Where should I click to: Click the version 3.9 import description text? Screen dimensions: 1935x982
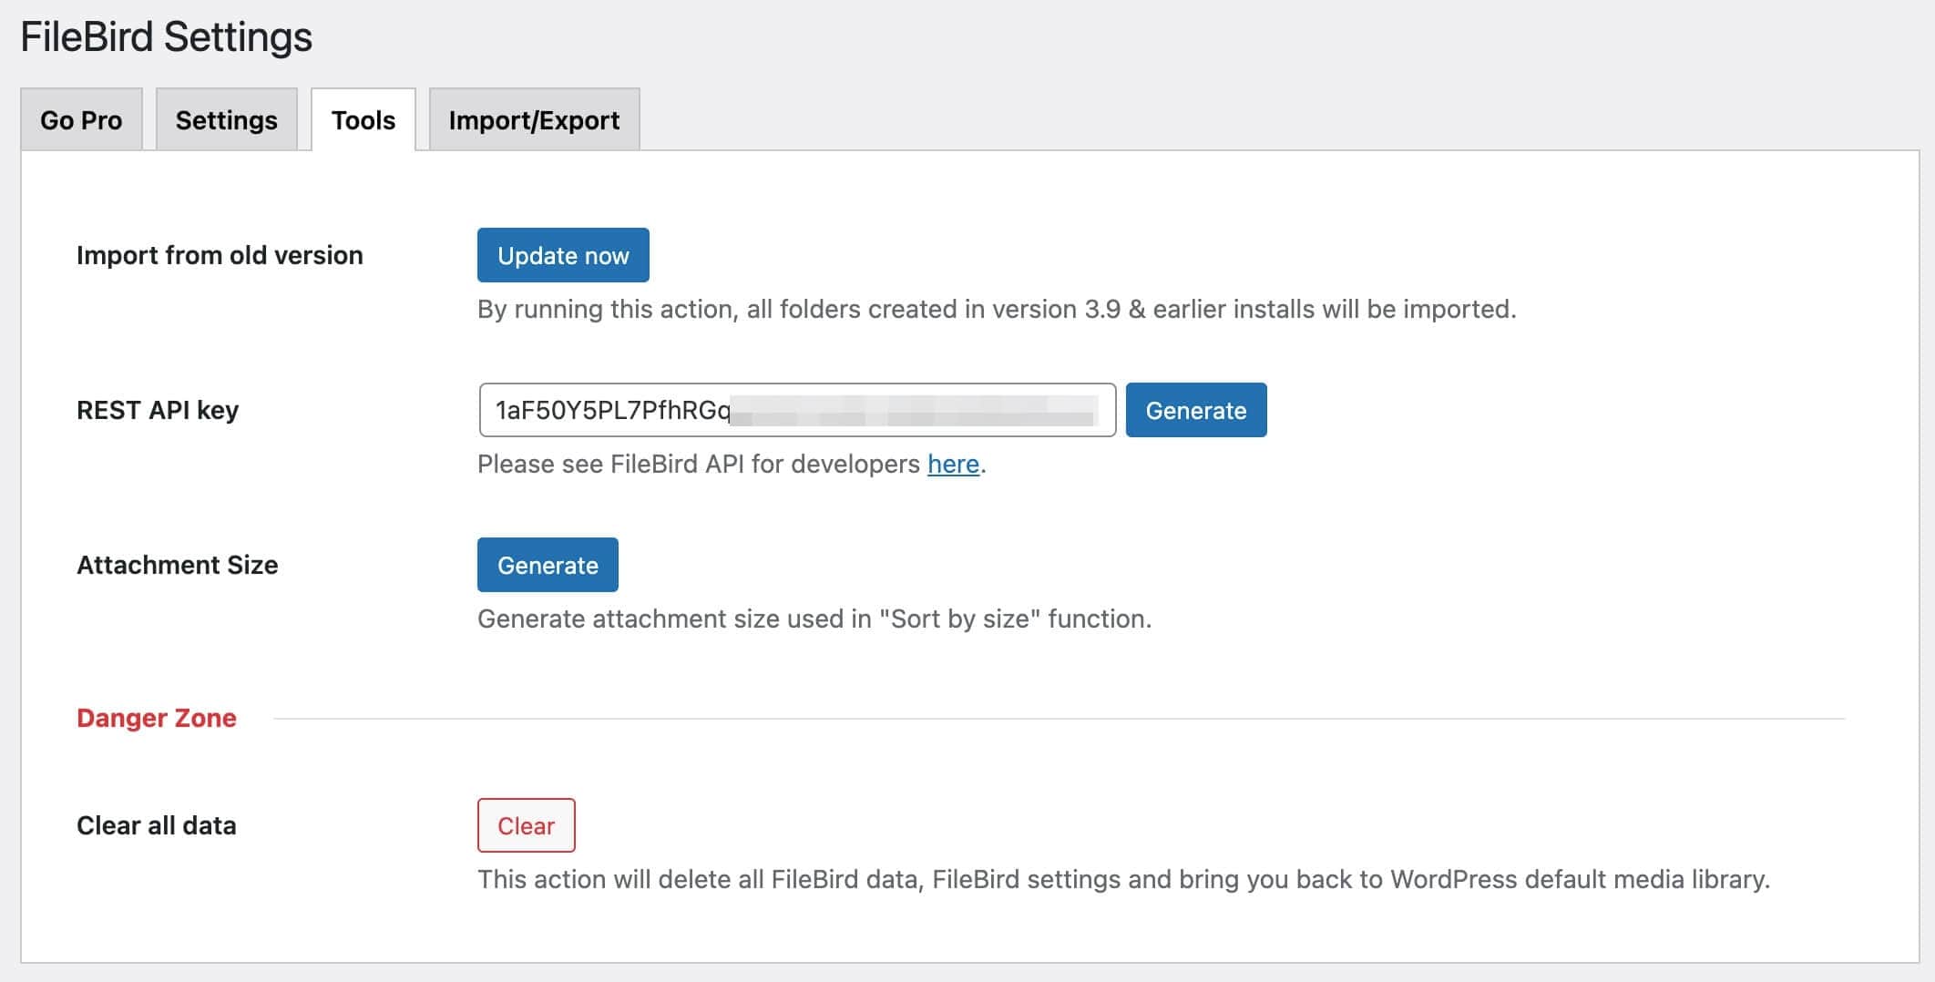tap(997, 309)
